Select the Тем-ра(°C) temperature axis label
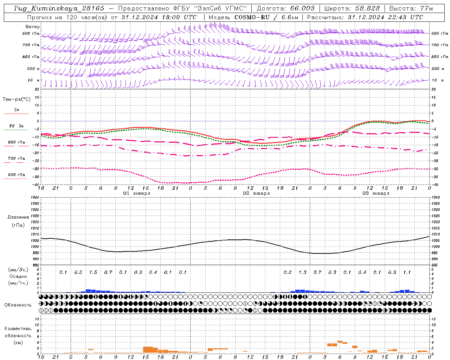450x360 pixels. 17,99
